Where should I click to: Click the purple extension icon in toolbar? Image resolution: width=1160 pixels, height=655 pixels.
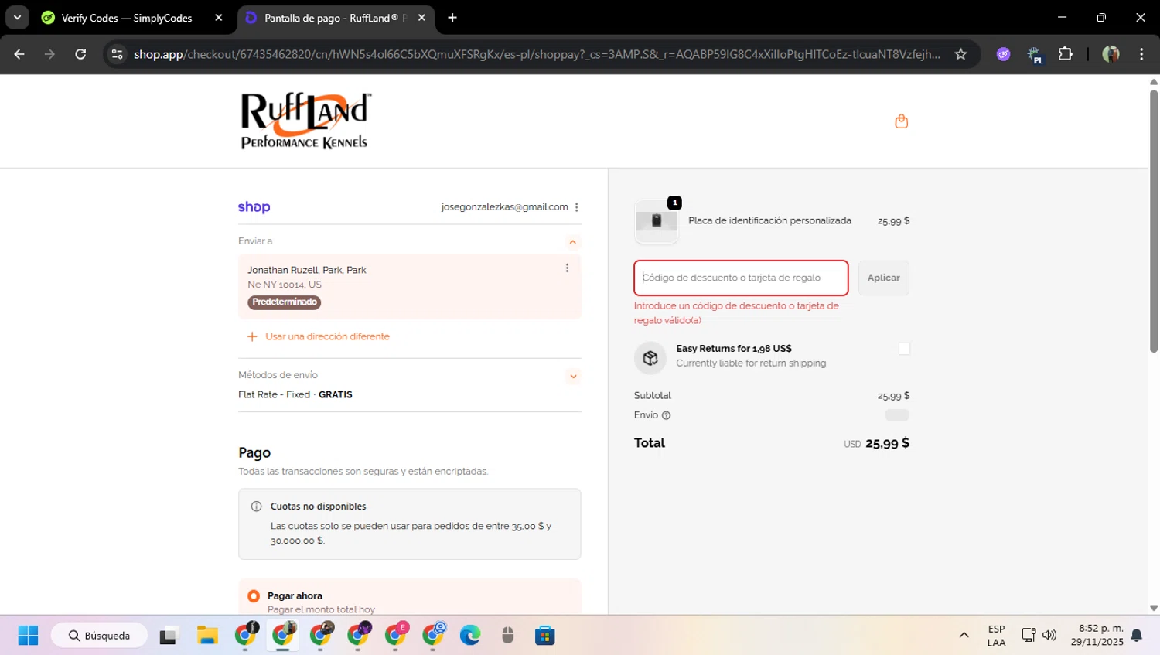[x=1003, y=54]
